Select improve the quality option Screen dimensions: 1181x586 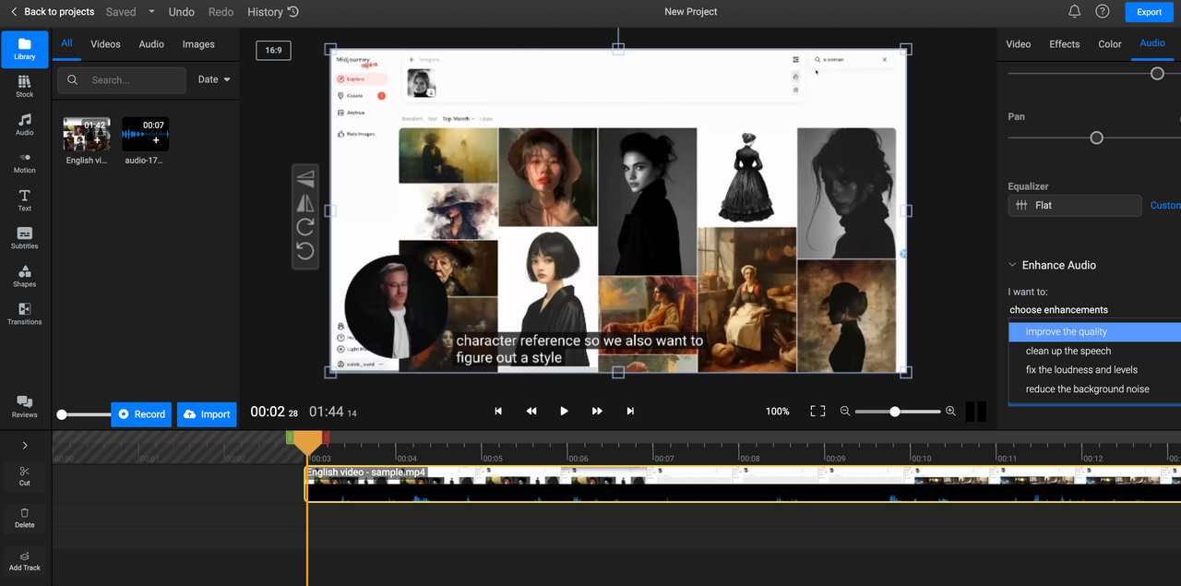click(x=1094, y=331)
